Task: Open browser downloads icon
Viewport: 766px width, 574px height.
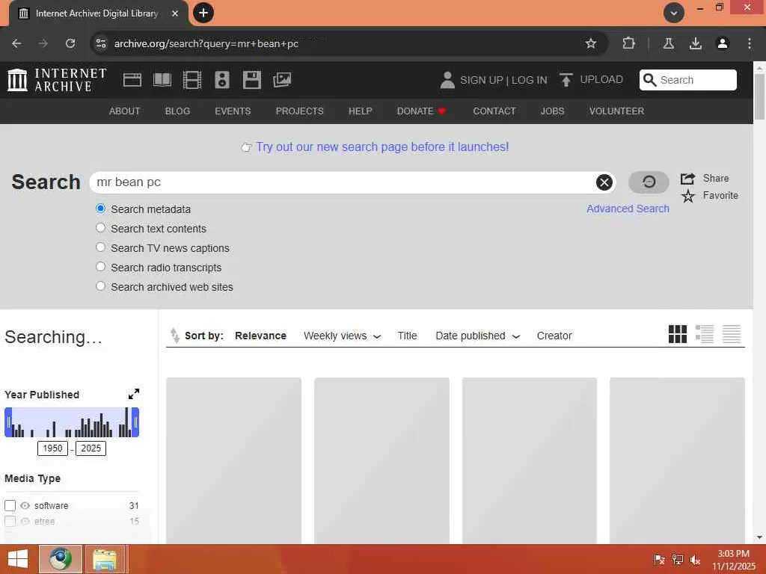Action: point(696,43)
